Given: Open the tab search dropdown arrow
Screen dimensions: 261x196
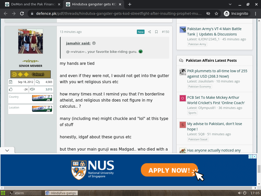Looking at the screenshot, I should click(230, 4).
